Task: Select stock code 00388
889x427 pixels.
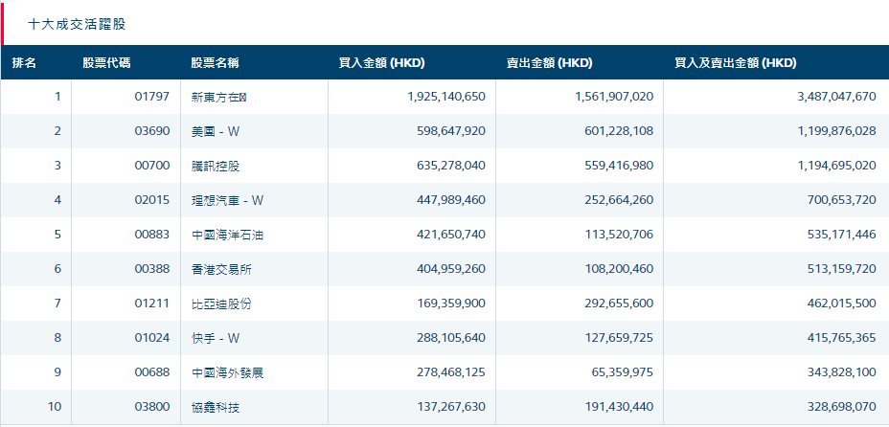Action: click(x=152, y=269)
